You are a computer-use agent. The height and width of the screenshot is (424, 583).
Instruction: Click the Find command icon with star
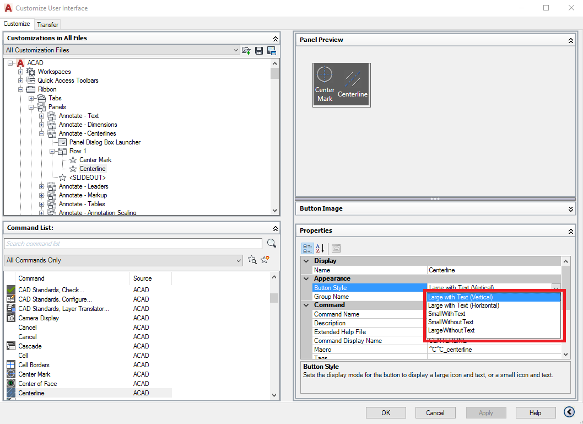252,260
